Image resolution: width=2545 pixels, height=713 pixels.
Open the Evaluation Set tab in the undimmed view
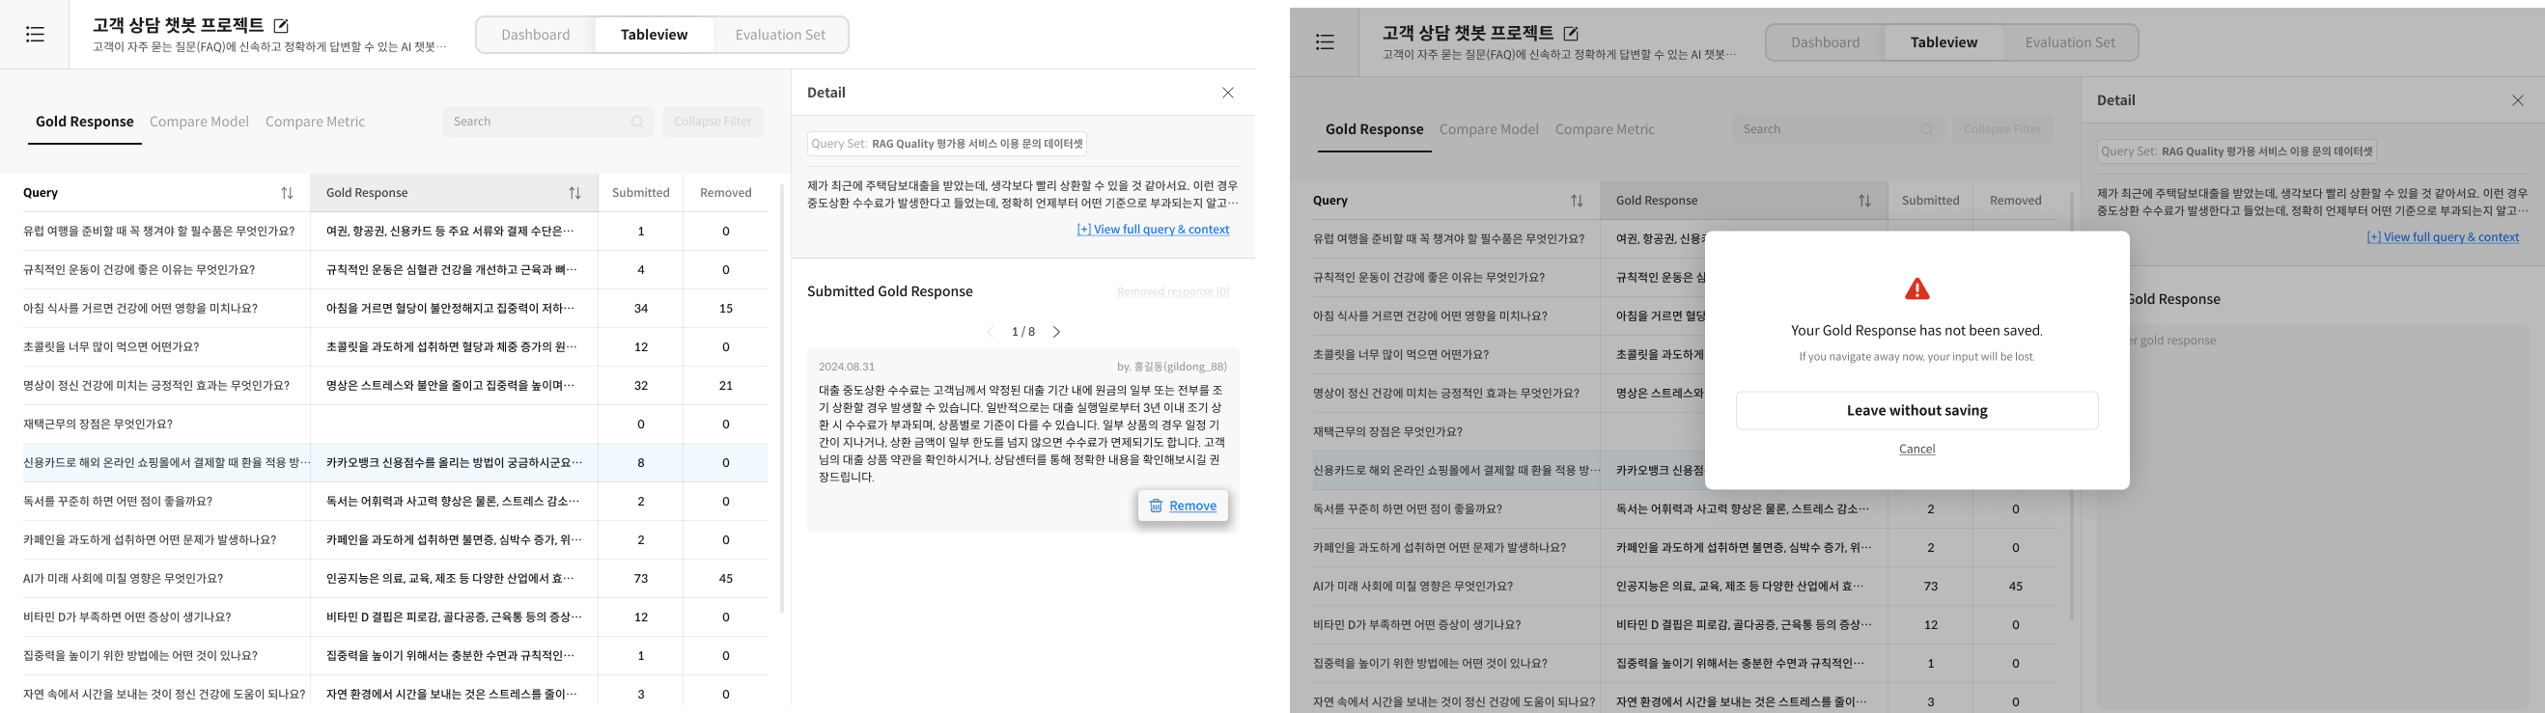(779, 35)
